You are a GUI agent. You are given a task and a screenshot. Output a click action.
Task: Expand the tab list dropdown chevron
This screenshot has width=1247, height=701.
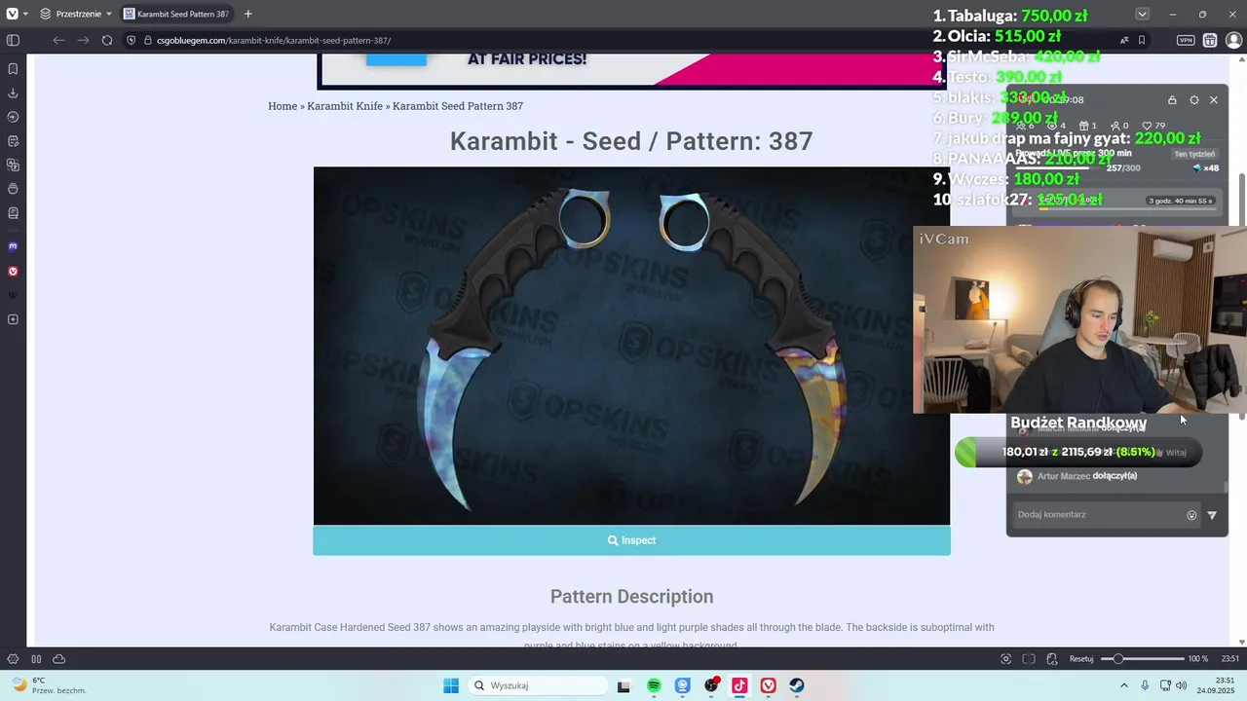pos(1142,14)
